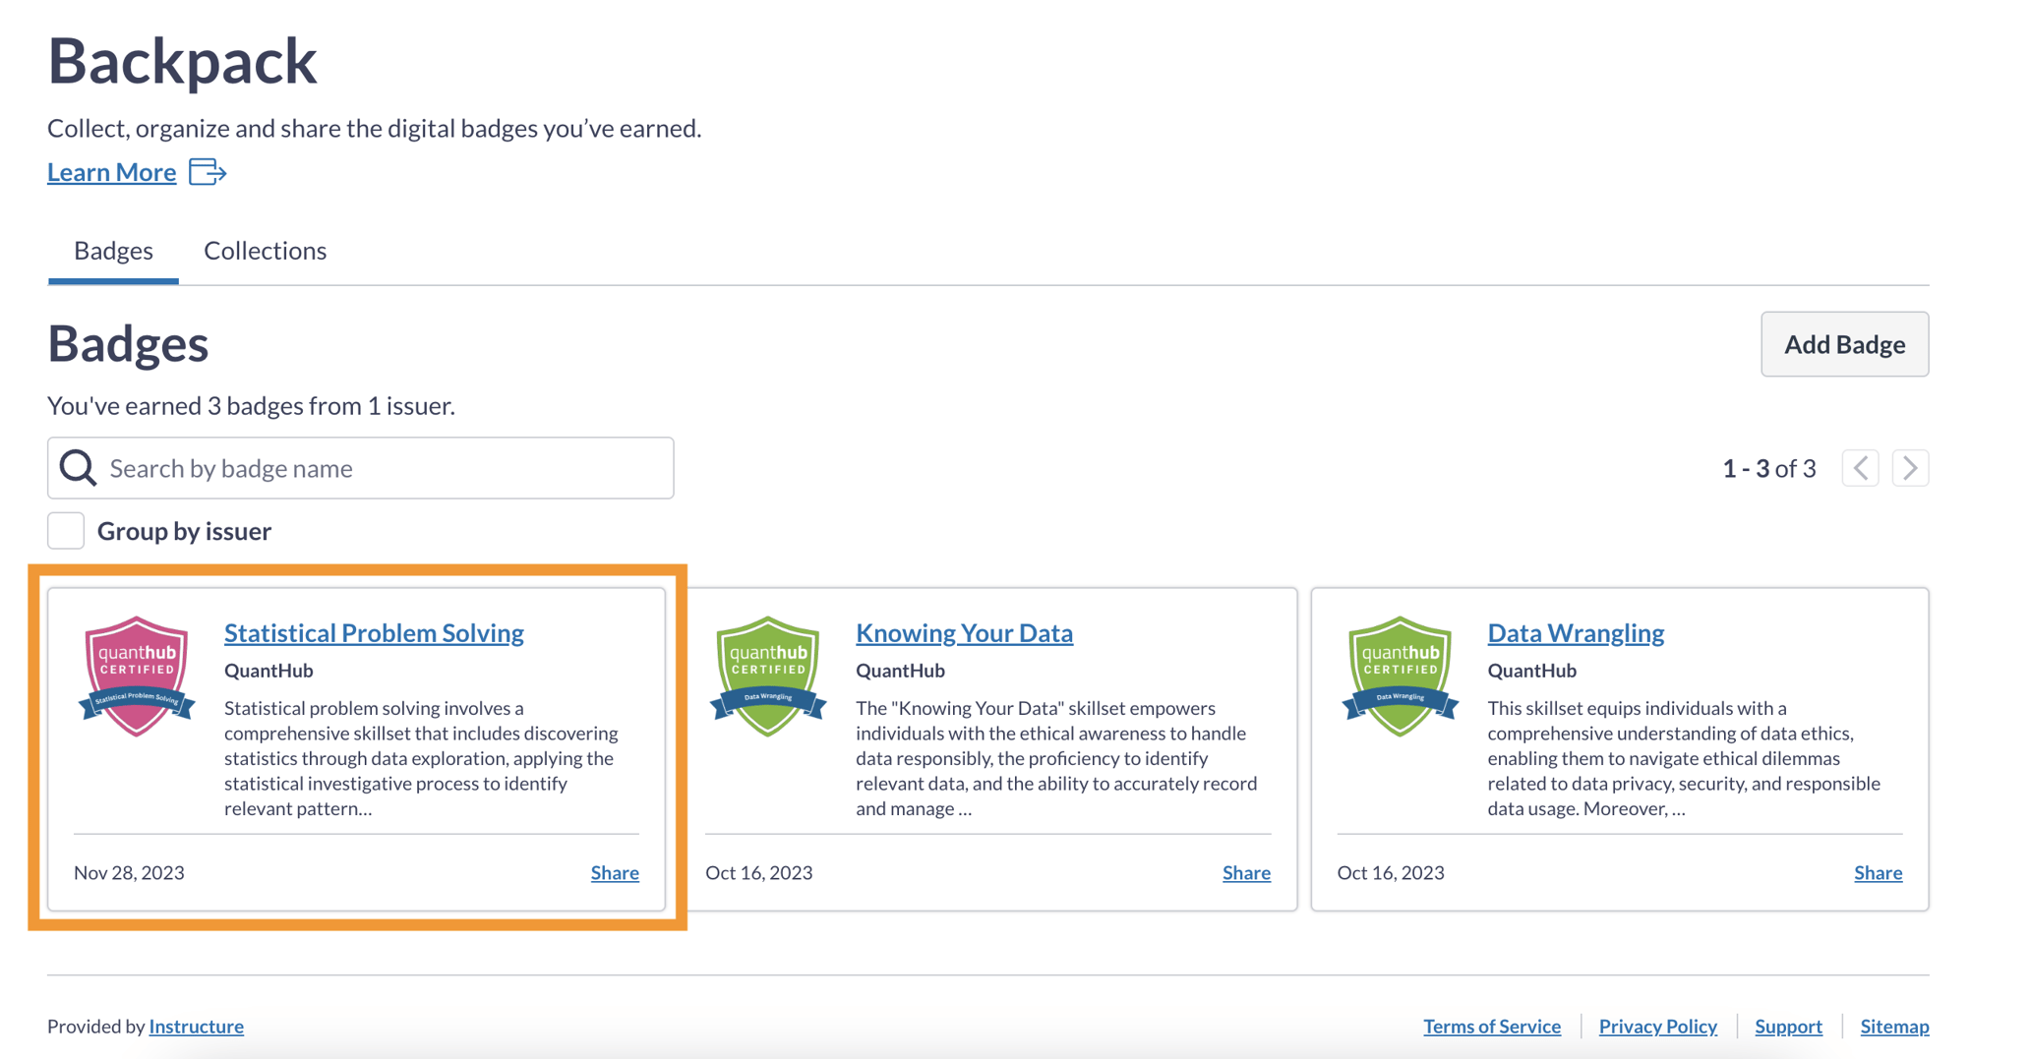Open the Knowing Your Data badge shield image
This screenshot has width=2030, height=1059.
click(x=768, y=677)
